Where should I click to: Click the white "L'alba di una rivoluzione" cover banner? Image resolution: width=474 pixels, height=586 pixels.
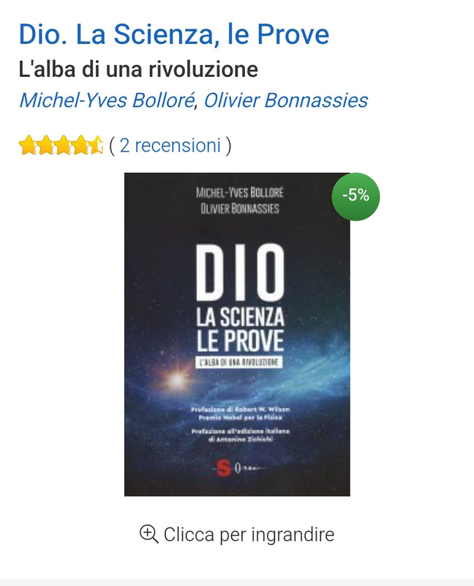point(239,362)
